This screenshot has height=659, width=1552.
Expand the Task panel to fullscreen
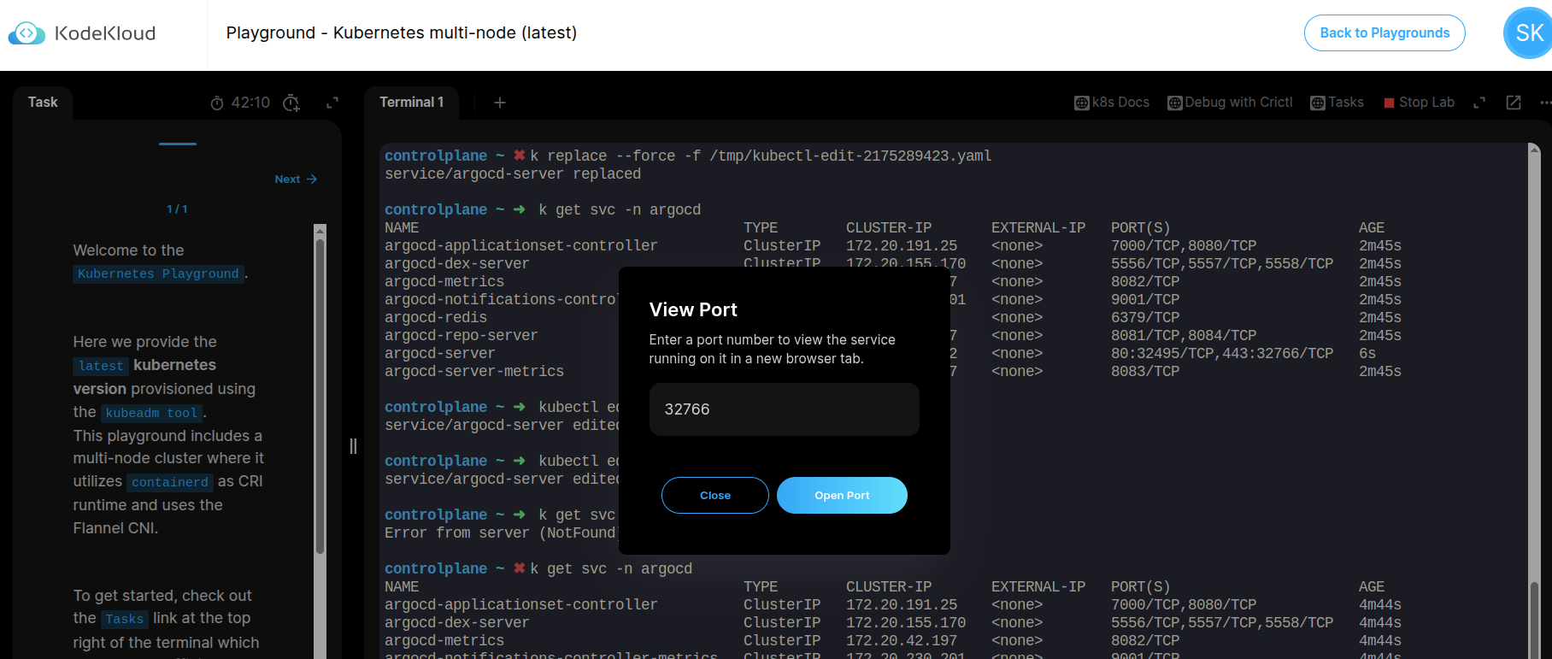(332, 103)
